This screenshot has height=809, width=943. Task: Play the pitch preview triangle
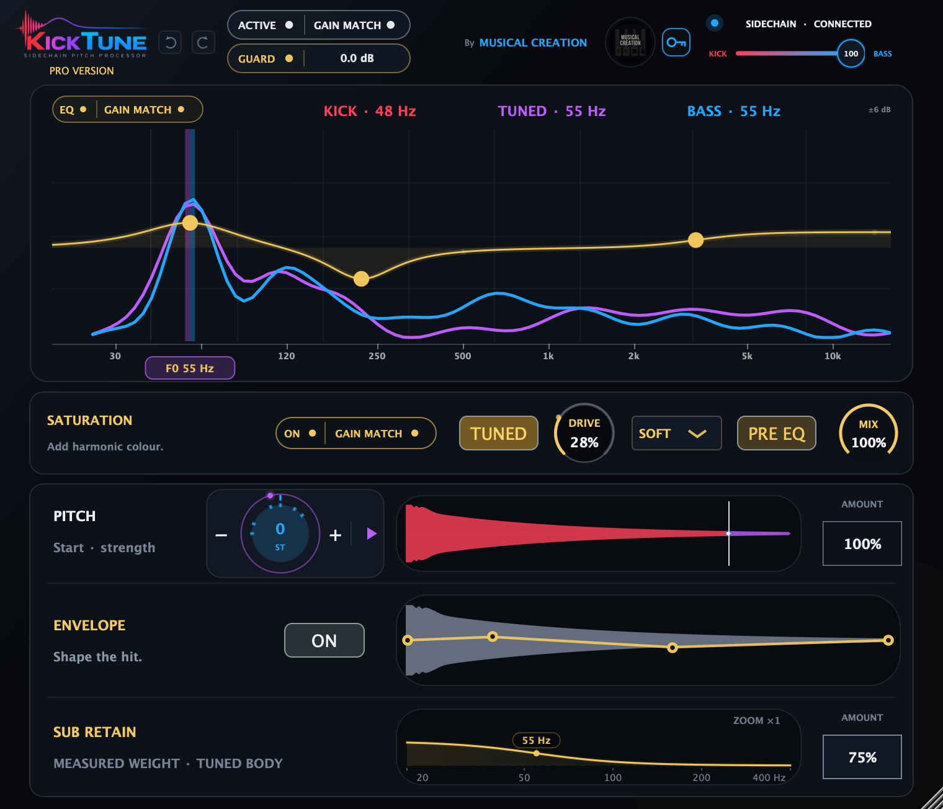pyautogui.click(x=372, y=534)
